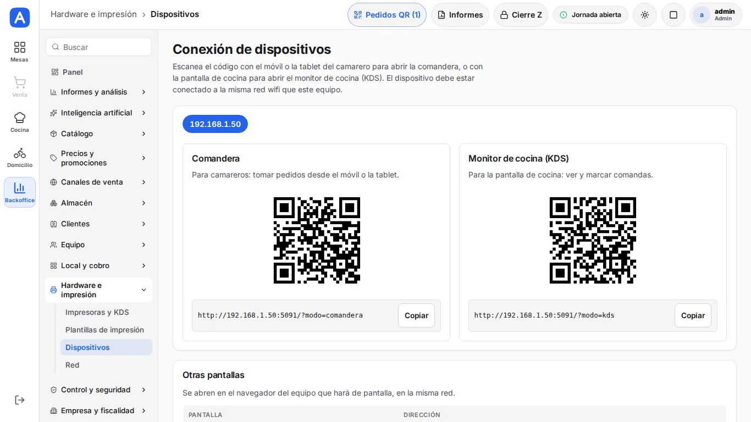Expand Inteligencia artificial chevron
Image resolution: width=751 pixels, height=422 pixels.
pos(143,113)
